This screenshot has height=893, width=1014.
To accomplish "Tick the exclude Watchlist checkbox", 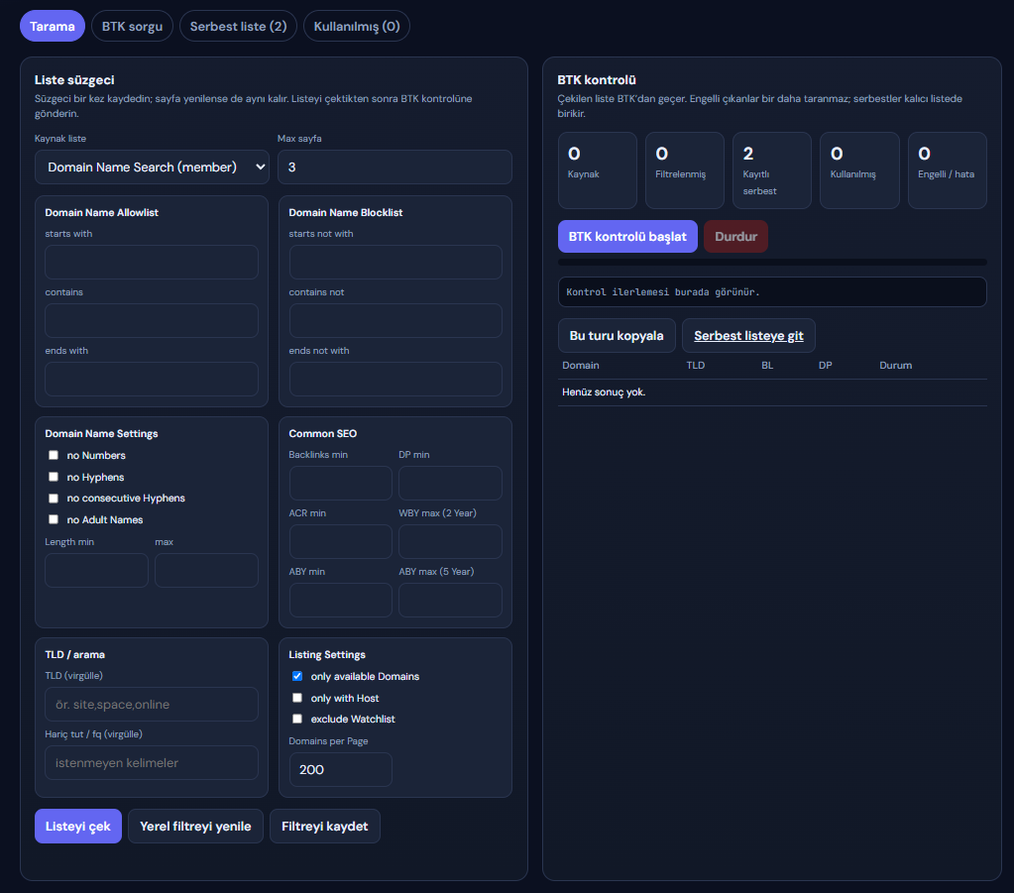I will tap(297, 719).
